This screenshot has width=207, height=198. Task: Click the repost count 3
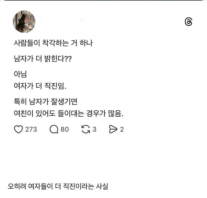click(x=94, y=129)
